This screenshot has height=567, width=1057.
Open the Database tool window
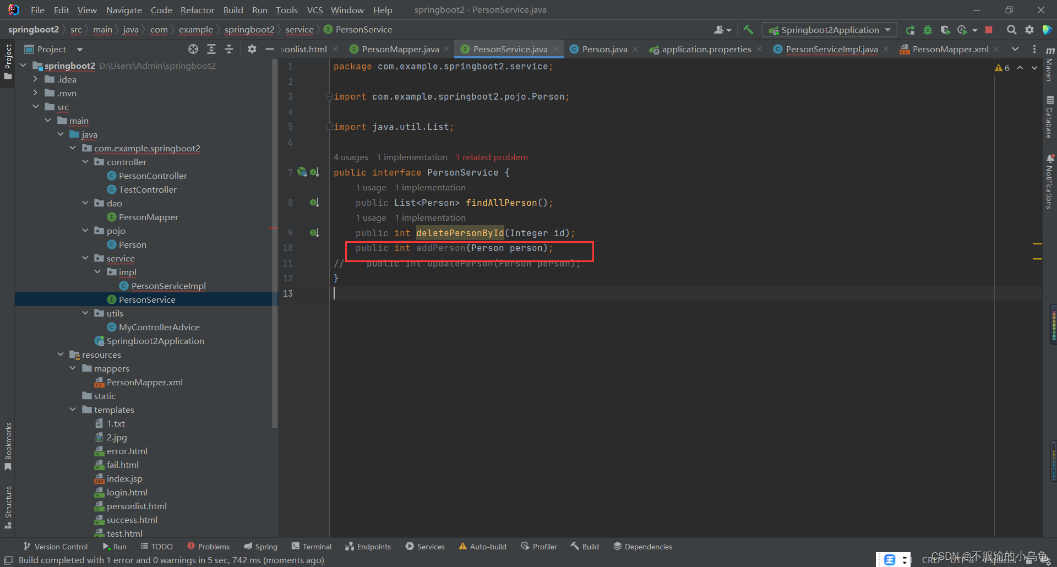click(1050, 117)
